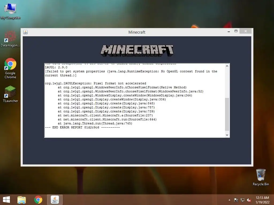Screen dimensions: 274x205
Task: Click the 'current thread.)]' line
Action: (x=61, y=75)
